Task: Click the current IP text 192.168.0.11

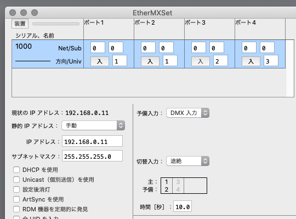Action: [x=87, y=113]
